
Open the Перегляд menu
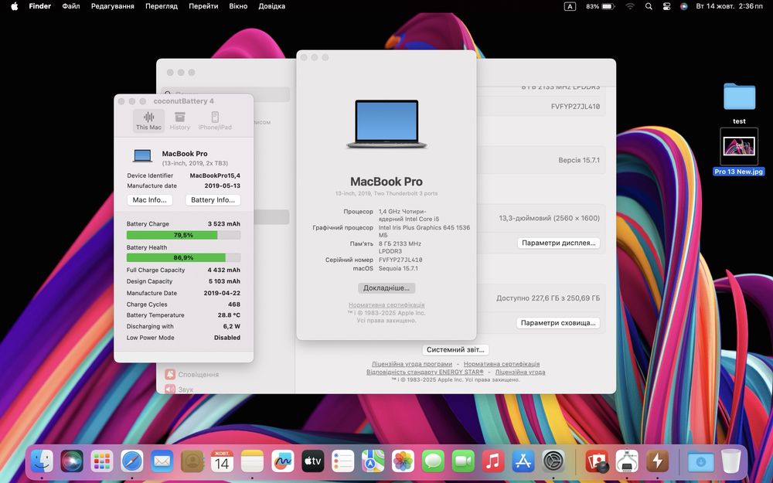pyautogui.click(x=162, y=6)
